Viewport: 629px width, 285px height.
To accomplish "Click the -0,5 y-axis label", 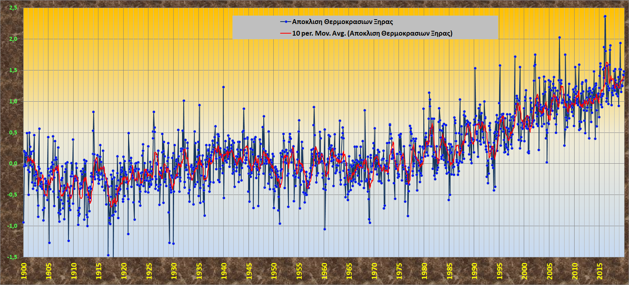I will tap(12, 195).
